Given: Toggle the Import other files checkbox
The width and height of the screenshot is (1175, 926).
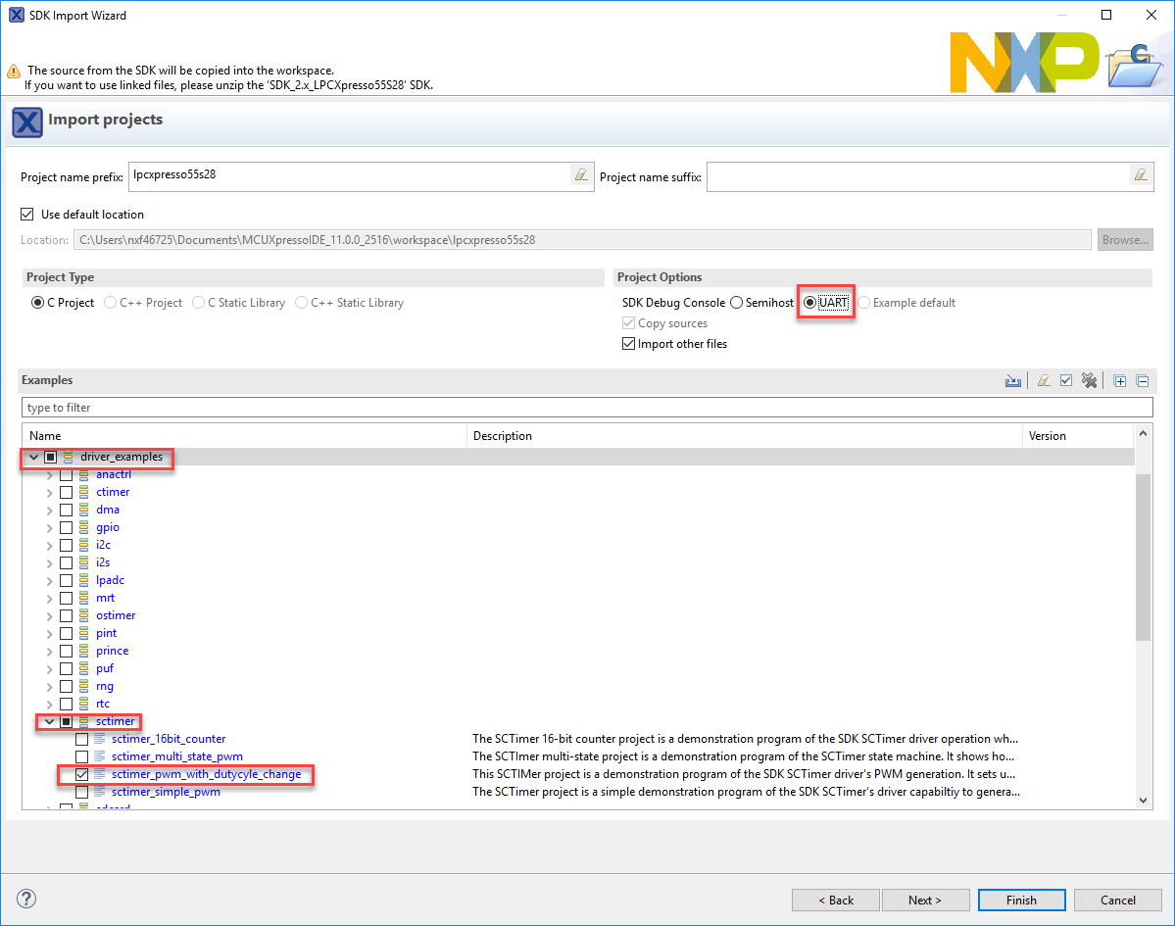Looking at the screenshot, I should pos(629,344).
